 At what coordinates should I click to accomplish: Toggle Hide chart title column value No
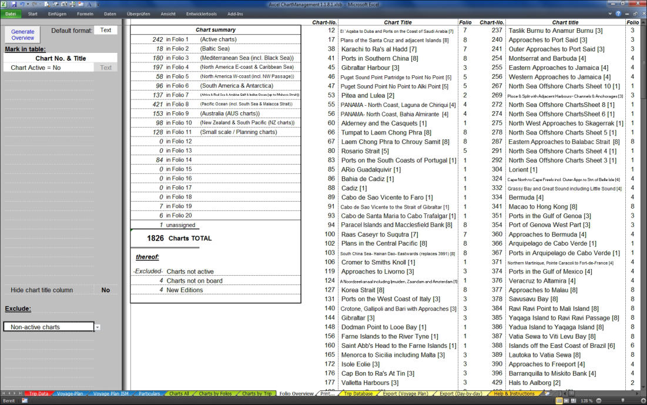[105, 290]
